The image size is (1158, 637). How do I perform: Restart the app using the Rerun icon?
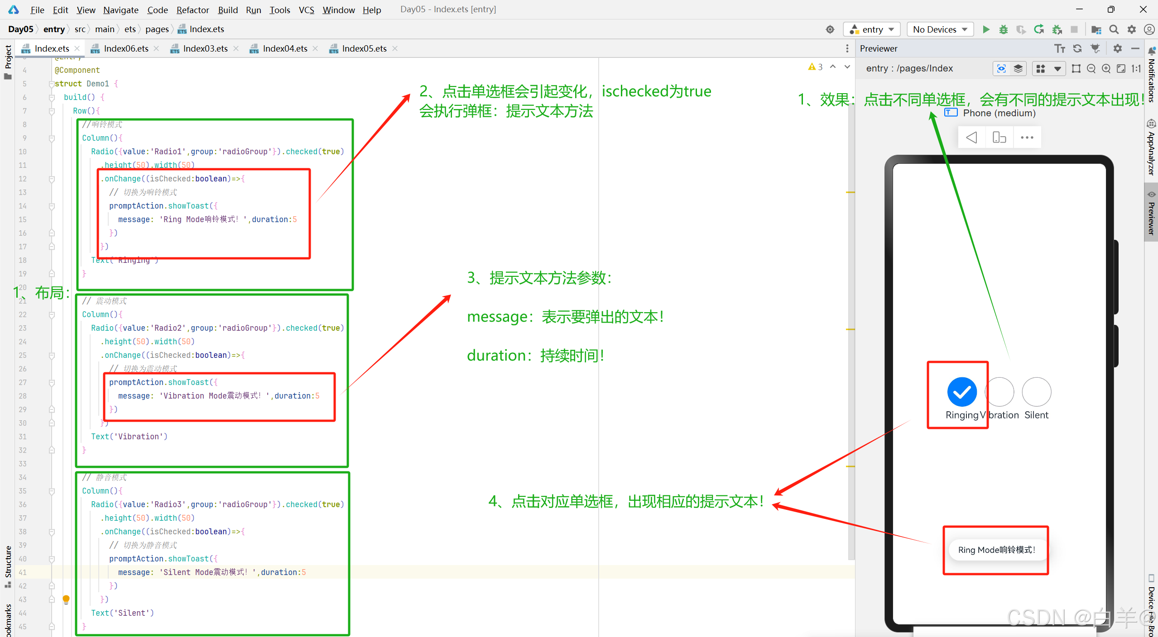[x=1039, y=29]
